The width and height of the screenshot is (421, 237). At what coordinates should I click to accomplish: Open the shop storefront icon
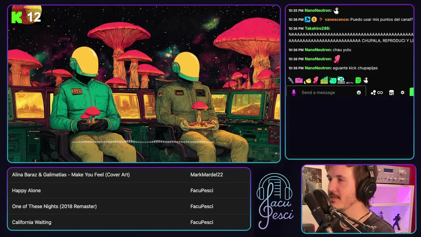click(x=391, y=92)
